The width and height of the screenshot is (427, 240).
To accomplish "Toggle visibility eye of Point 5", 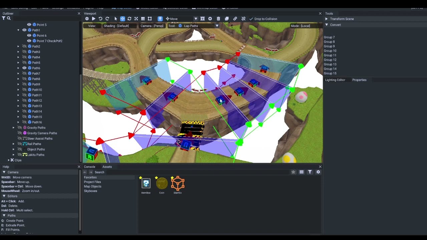I will click(29, 25).
